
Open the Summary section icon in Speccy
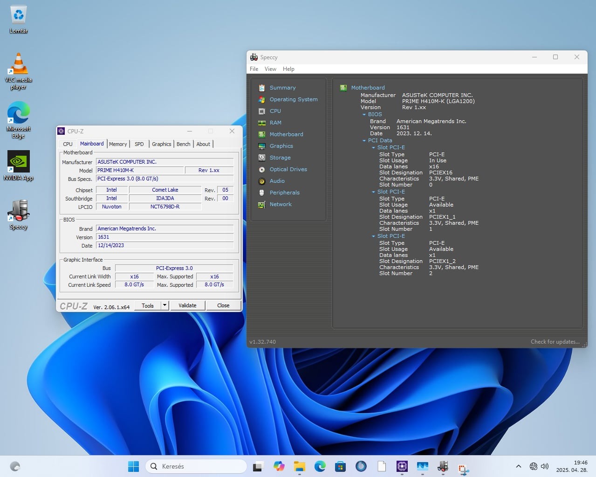pos(262,88)
